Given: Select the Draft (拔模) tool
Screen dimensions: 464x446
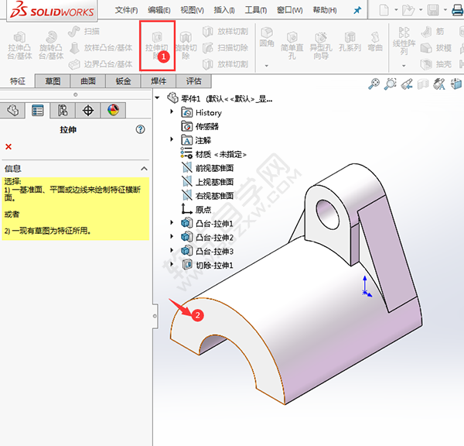Looking at the screenshot, I should click(x=436, y=48).
